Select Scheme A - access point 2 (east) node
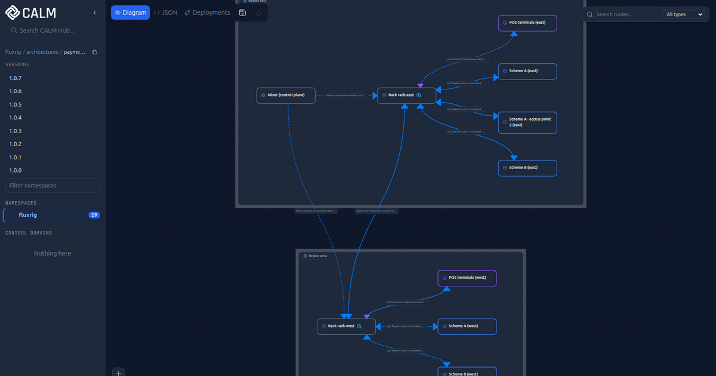This screenshot has height=376, width=716. pos(527,122)
